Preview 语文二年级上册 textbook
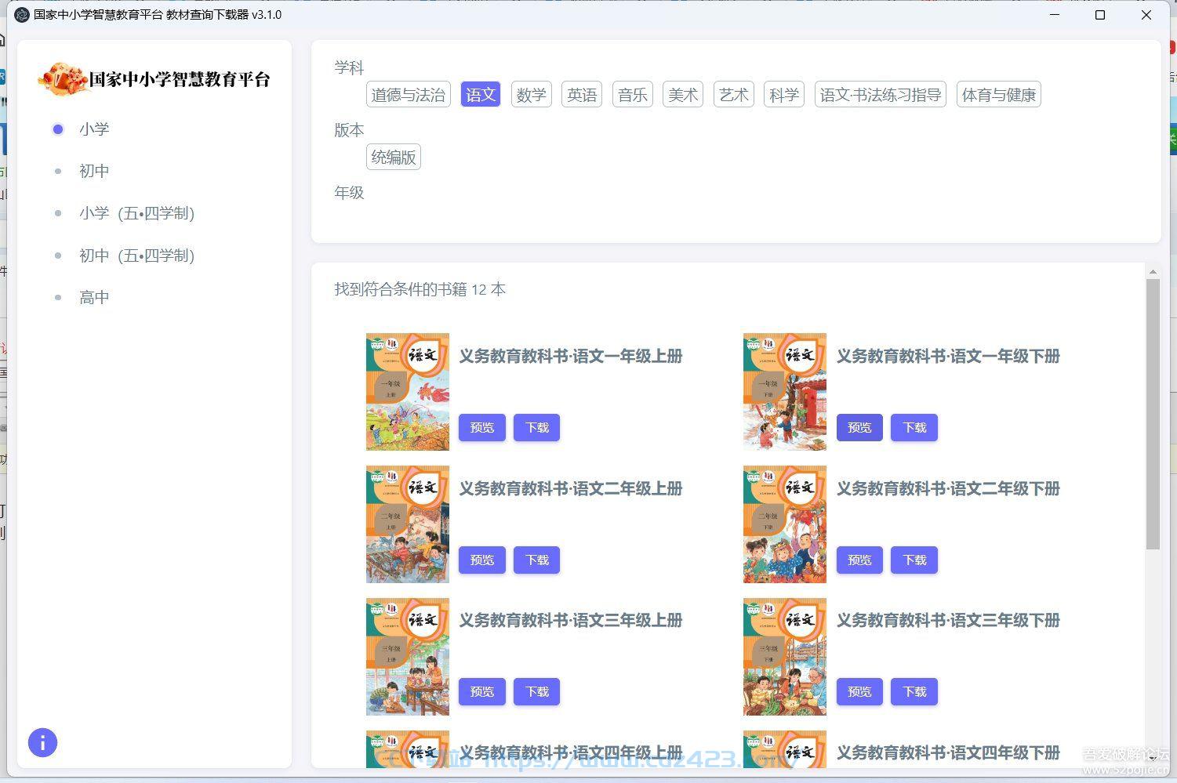This screenshot has height=783, width=1177. [x=481, y=560]
